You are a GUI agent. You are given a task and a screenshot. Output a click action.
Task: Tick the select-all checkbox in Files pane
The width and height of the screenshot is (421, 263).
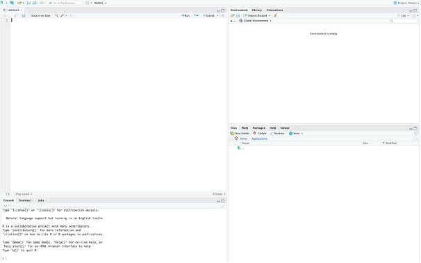[231, 138]
